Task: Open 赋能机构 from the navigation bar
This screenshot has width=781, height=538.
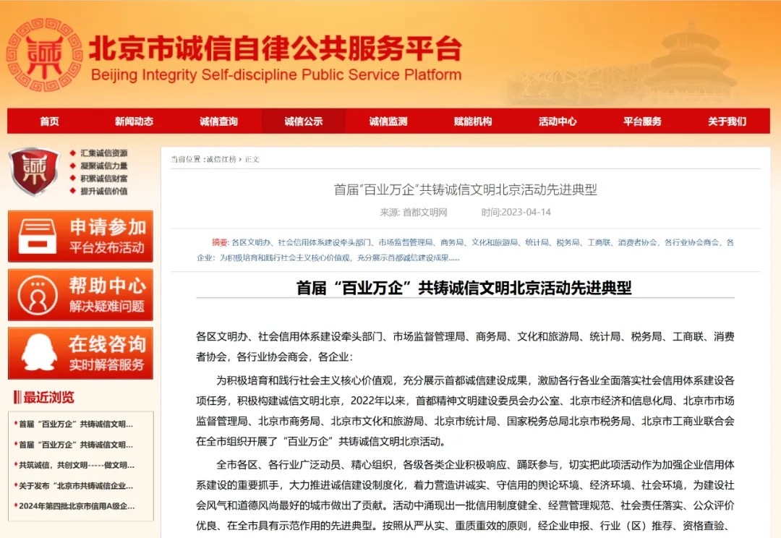Action: 473,121
